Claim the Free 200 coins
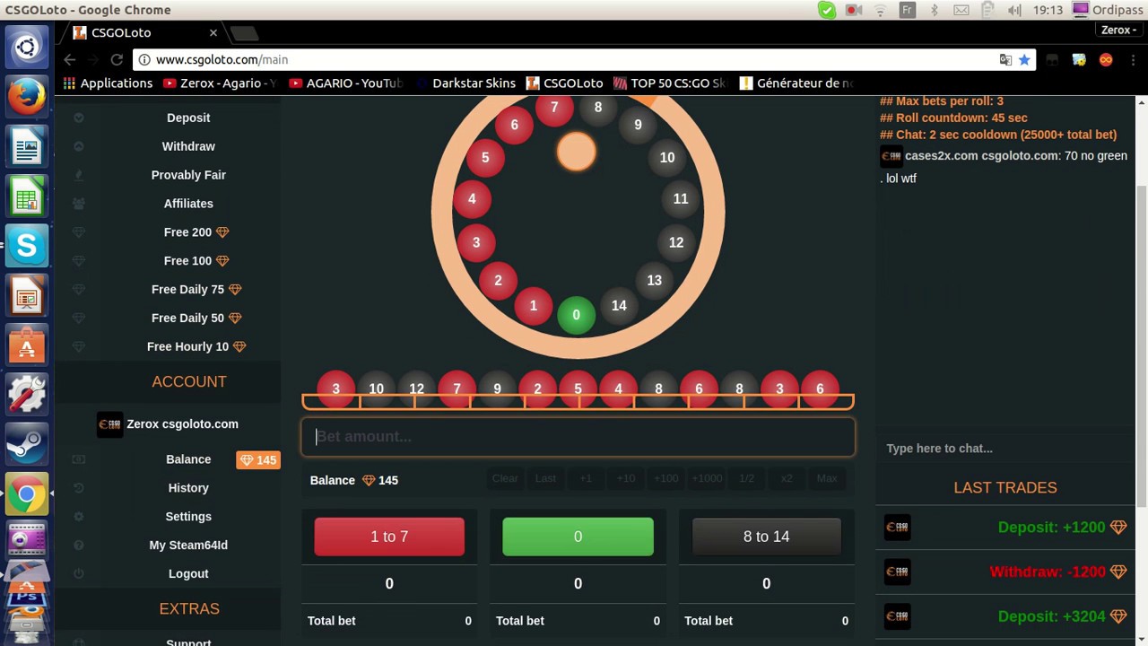The image size is (1148, 646). pos(196,232)
